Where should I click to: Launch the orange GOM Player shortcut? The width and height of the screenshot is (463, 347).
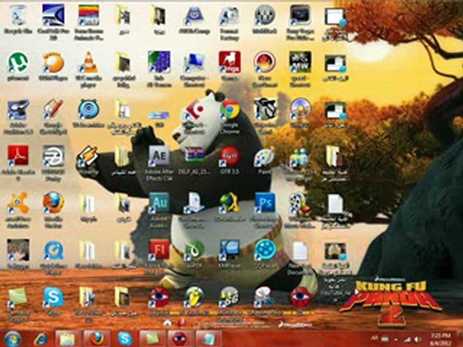tap(53, 66)
